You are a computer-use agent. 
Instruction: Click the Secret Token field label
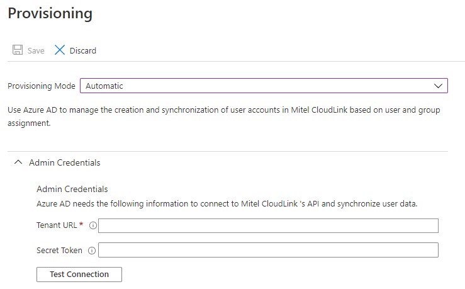(59, 251)
